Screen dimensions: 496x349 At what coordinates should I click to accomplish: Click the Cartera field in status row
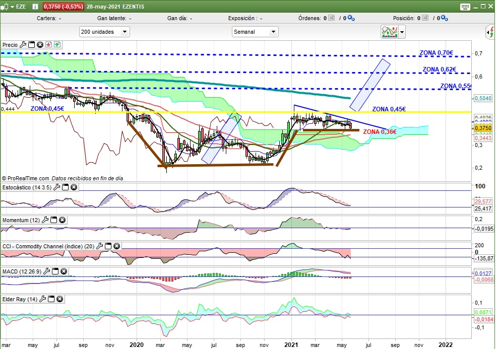(49, 18)
